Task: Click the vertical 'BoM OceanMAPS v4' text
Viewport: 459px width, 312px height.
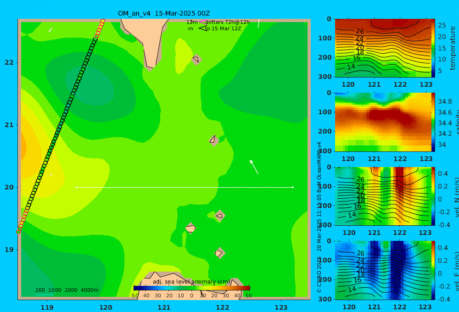Action: [x=319, y=167]
